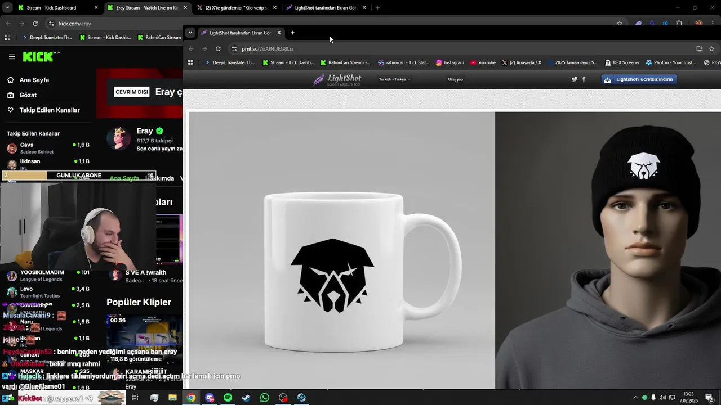Click the icon left of the prnt.sc bookmark star
Screen dimensions: 721x405
(700, 48)
